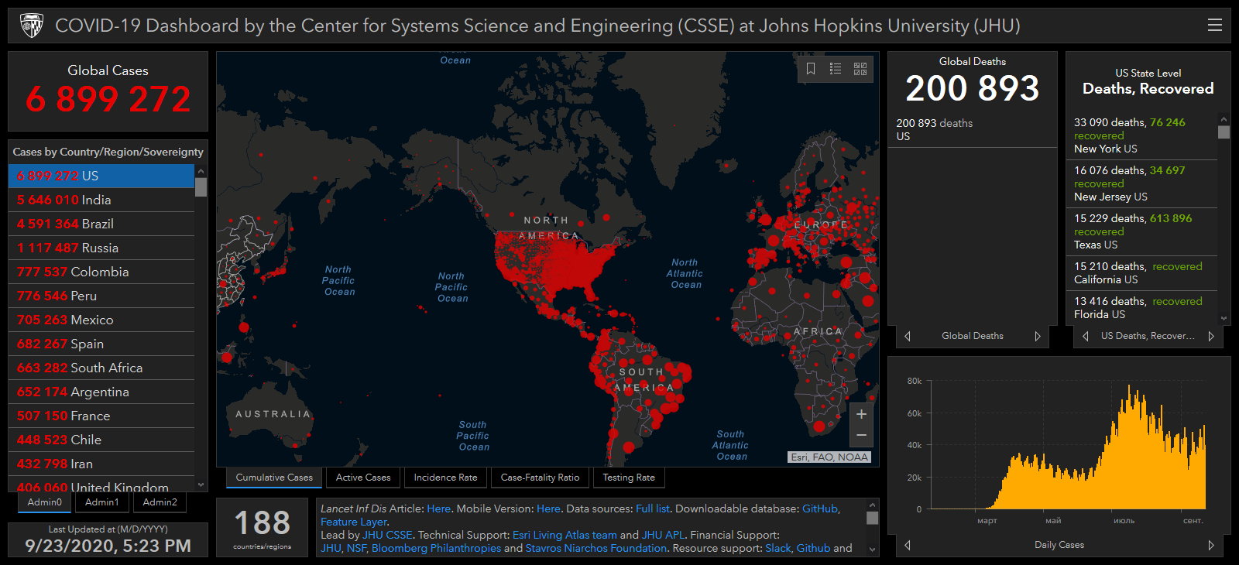The height and width of the screenshot is (565, 1239).
Task: Select Colombia in the country list
Action: coord(101,272)
